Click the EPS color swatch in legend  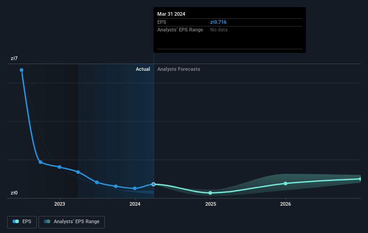point(16,221)
